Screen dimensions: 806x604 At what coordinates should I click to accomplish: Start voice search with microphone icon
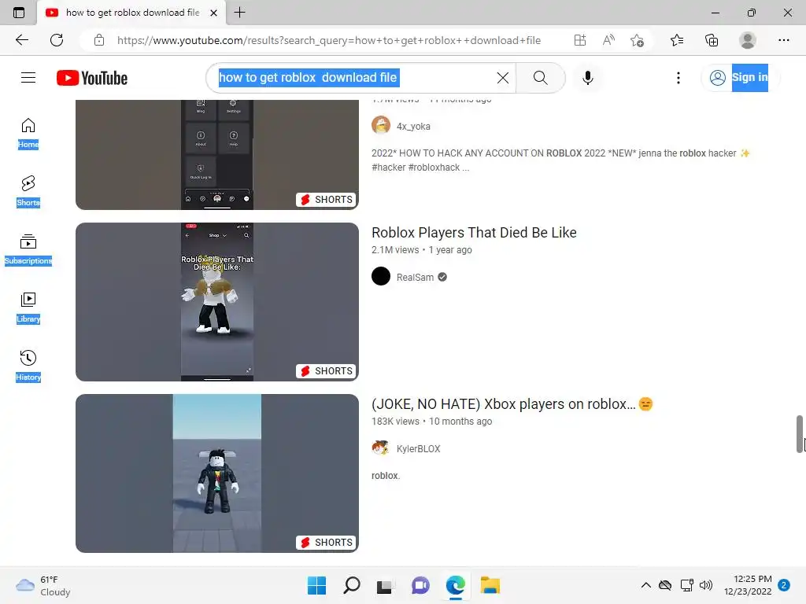[x=587, y=78]
